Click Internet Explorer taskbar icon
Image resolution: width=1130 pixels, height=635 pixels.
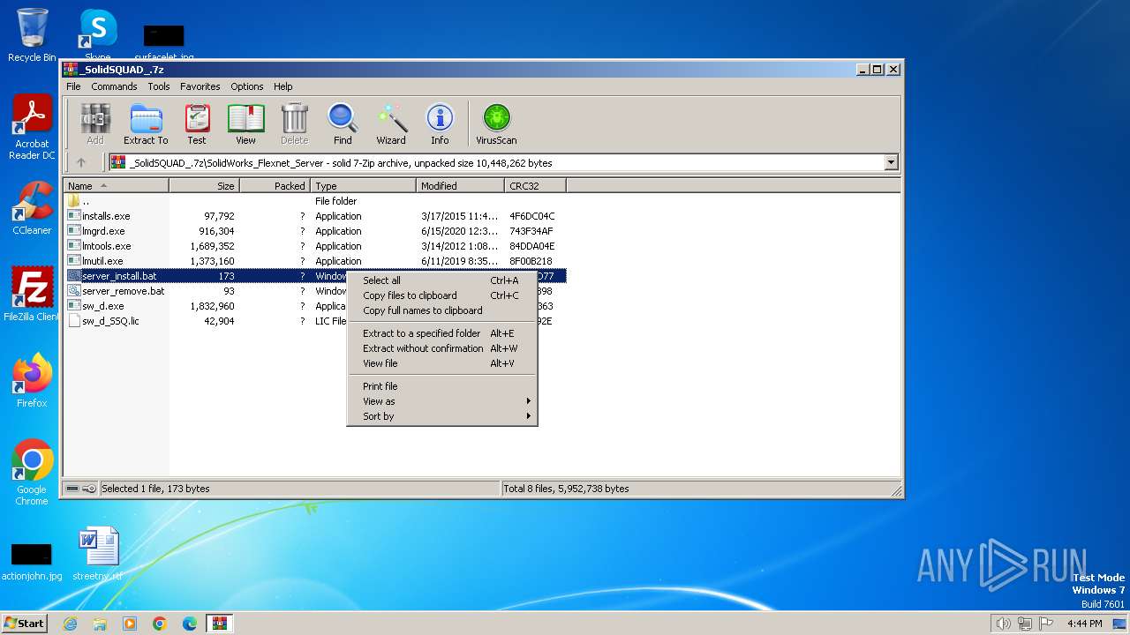click(70, 624)
